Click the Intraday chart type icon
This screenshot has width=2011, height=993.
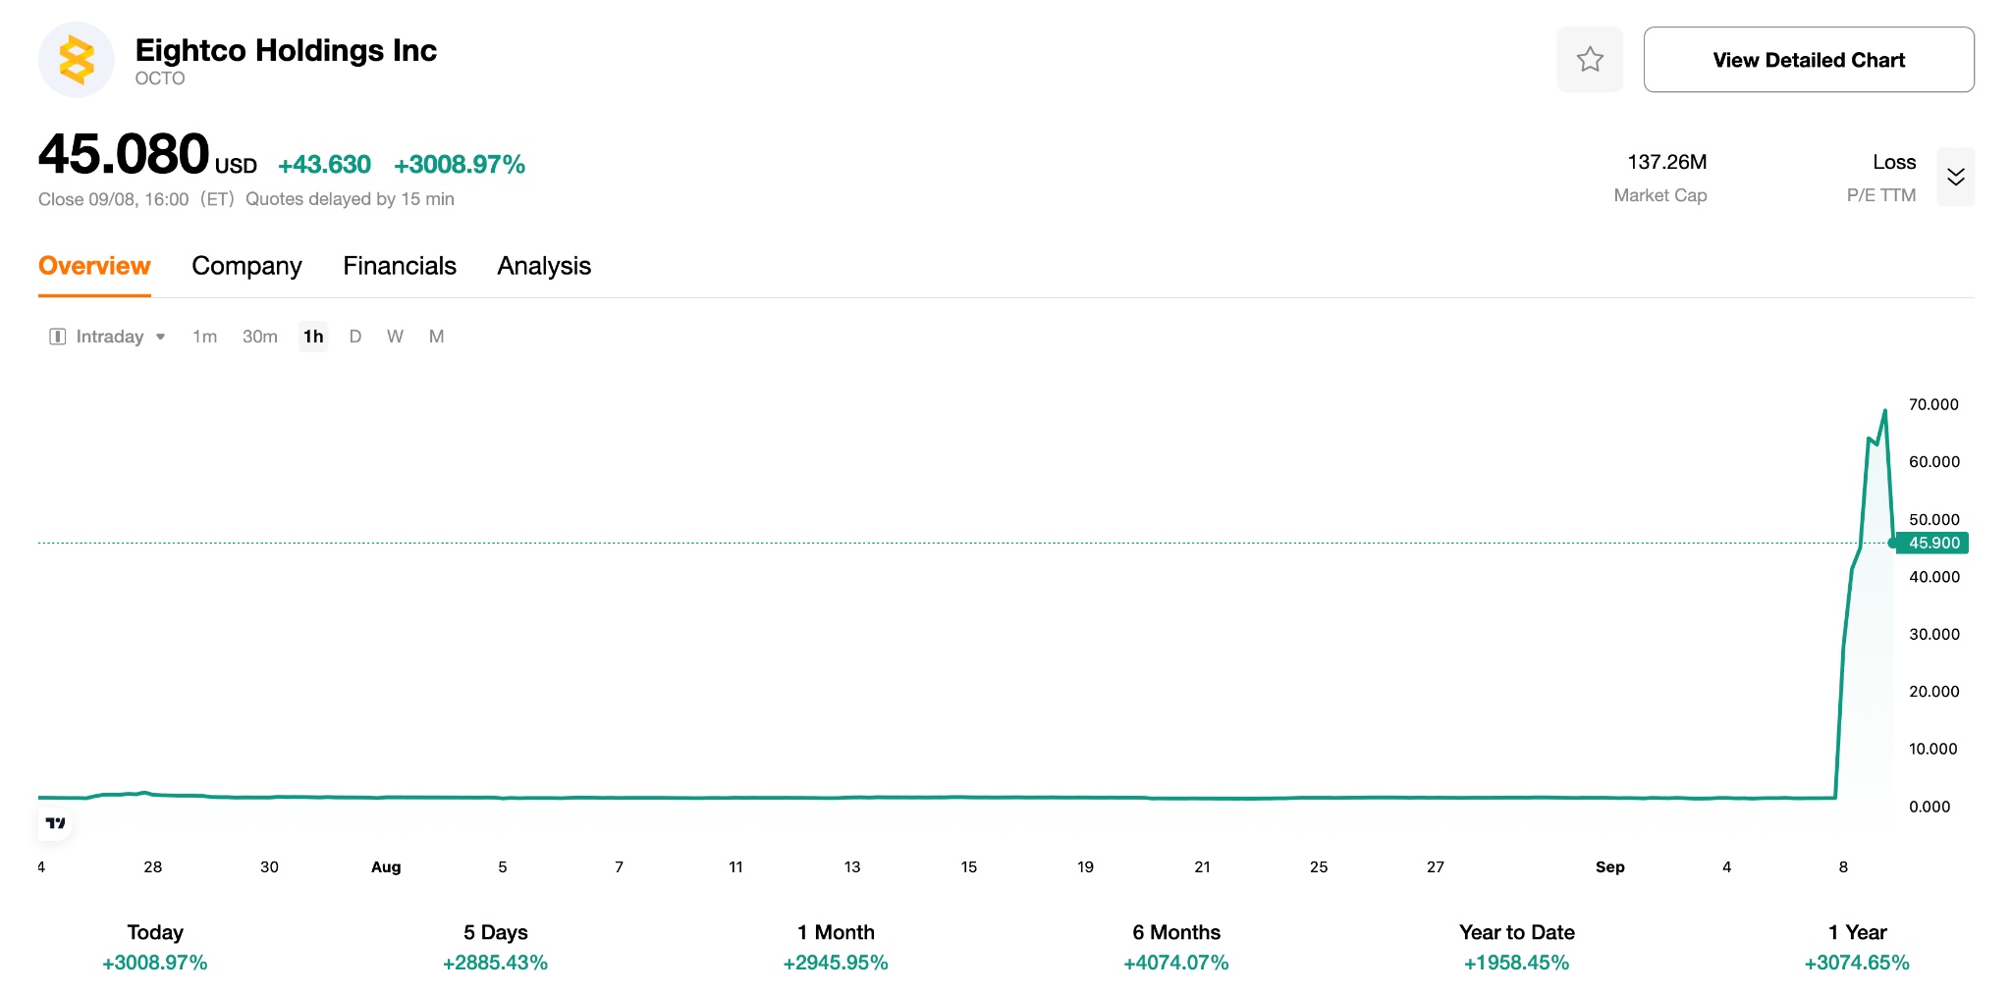[58, 337]
